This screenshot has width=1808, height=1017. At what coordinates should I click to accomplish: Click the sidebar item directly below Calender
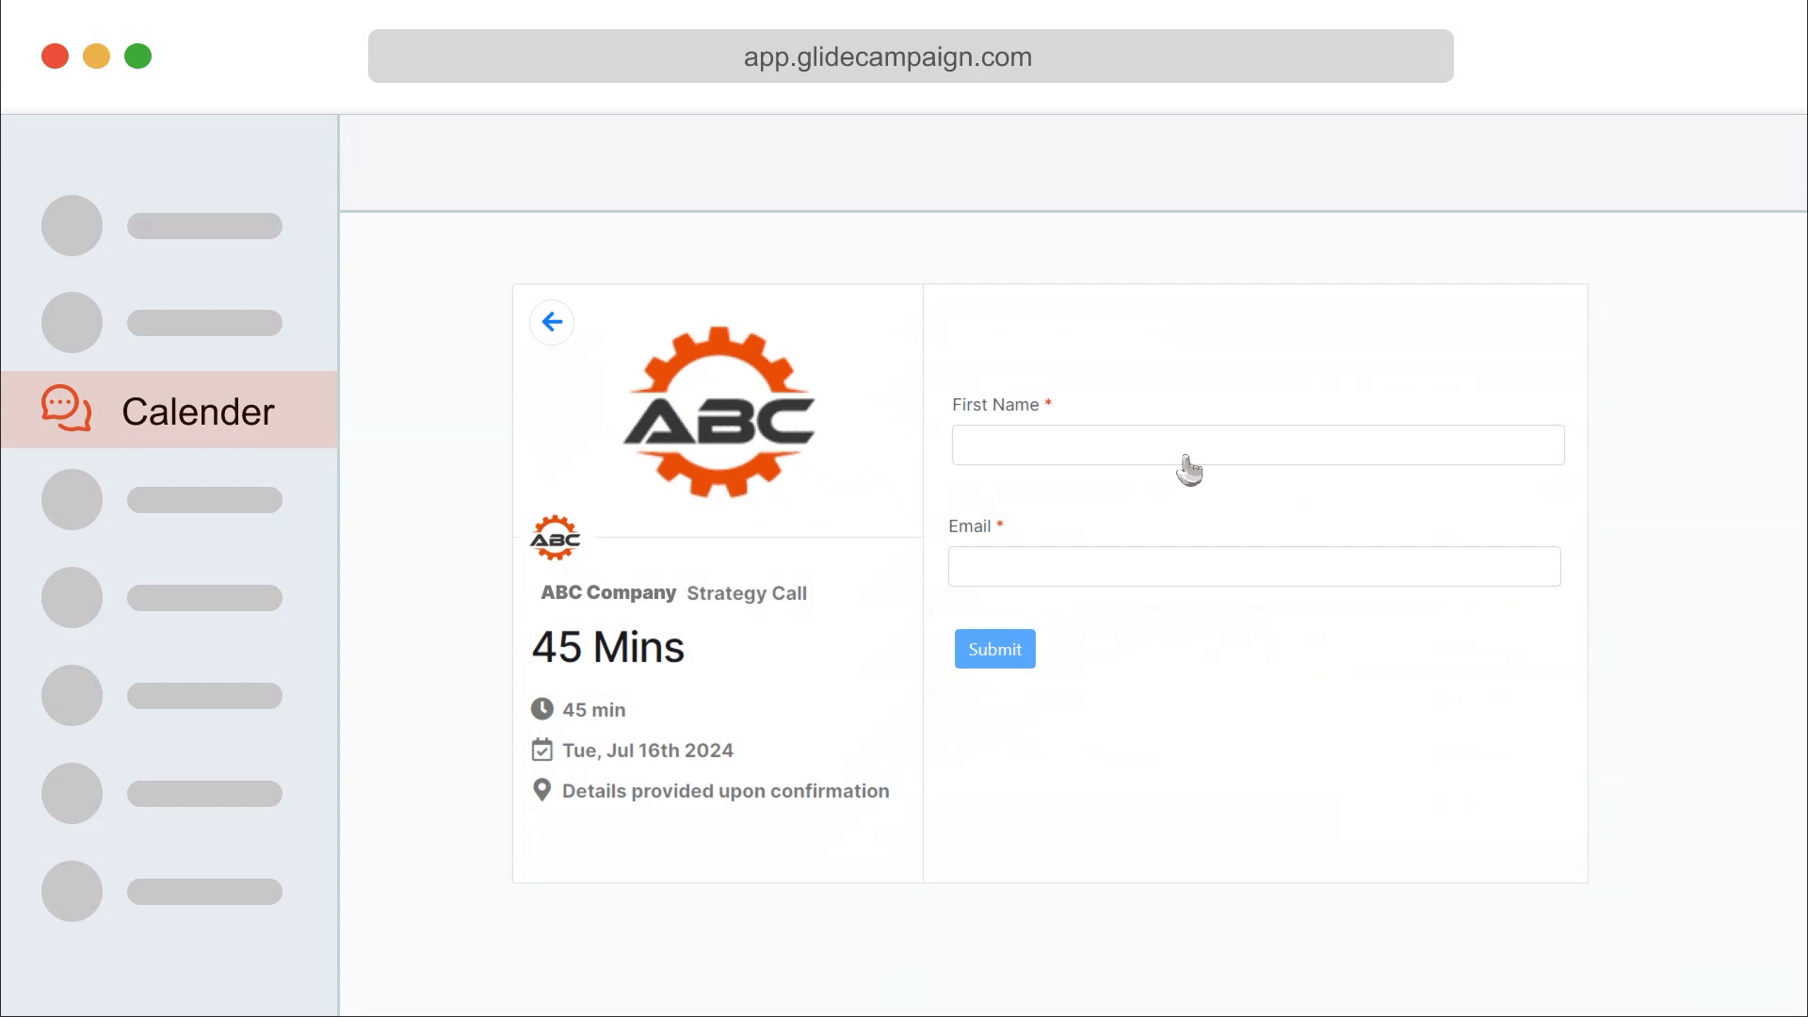point(162,500)
